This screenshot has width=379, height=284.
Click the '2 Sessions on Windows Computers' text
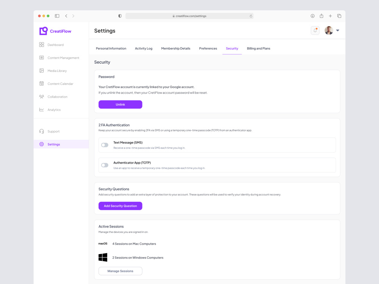pyautogui.click(x=138, y=257)
